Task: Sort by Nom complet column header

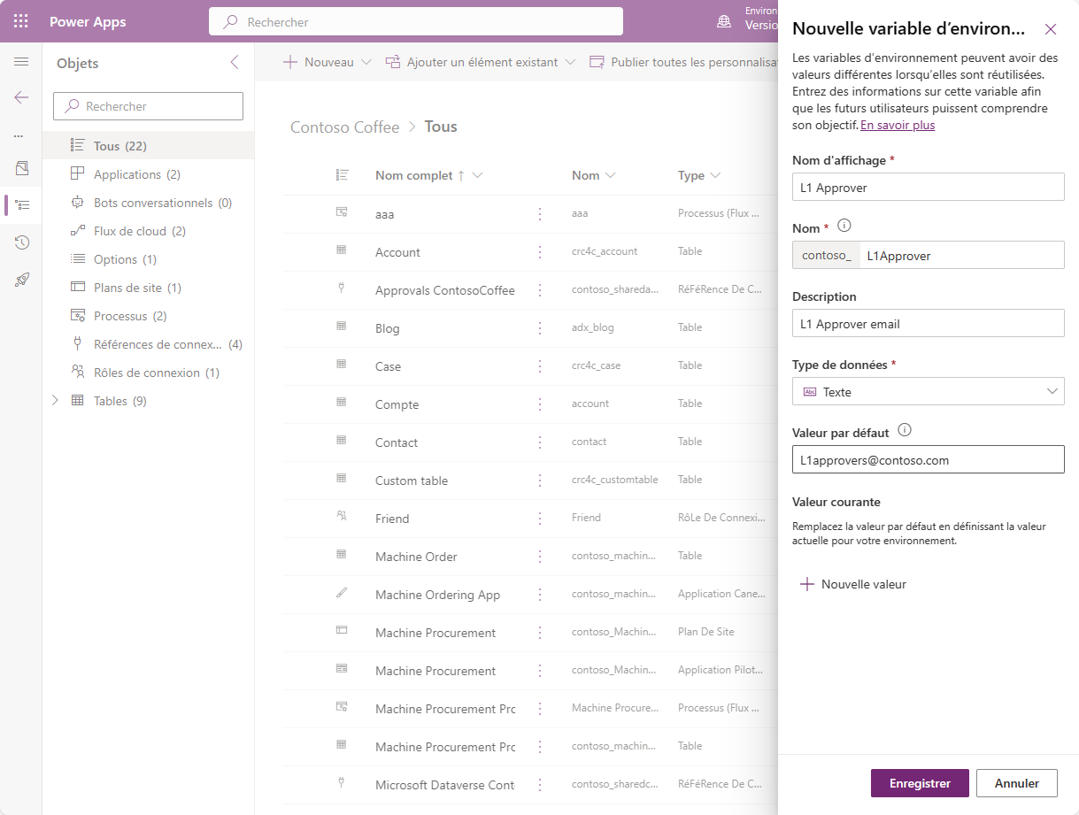Action: [x=428, y=175]
